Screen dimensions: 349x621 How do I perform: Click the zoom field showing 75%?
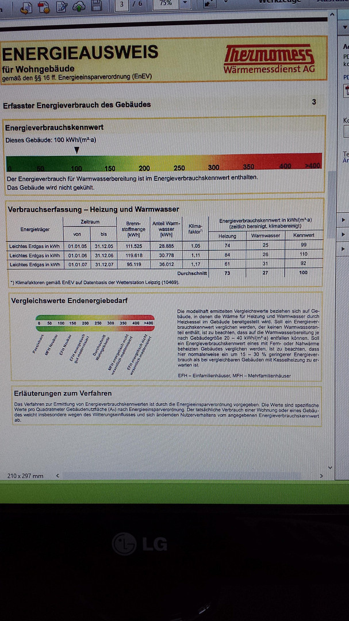tap(166, 3)
